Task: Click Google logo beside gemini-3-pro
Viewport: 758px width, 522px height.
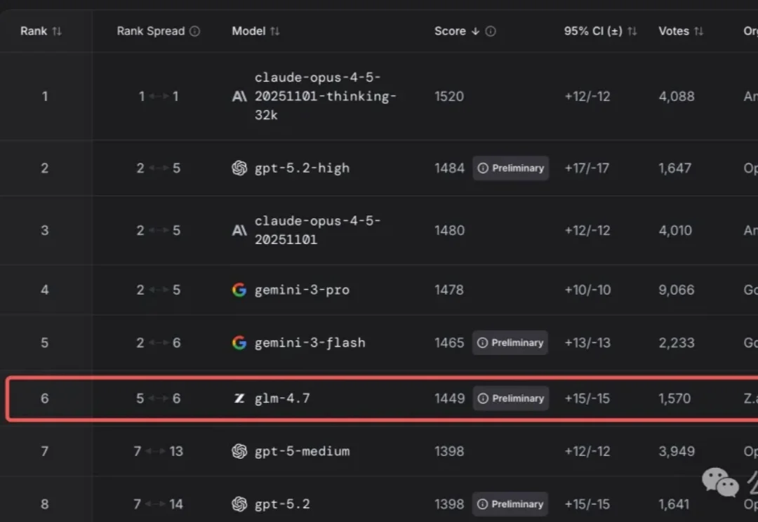Action: coord(239,290)
